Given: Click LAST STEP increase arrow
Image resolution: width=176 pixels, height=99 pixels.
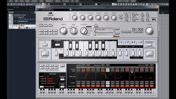Looking at the screenshot, I should (x=152, y=65).
